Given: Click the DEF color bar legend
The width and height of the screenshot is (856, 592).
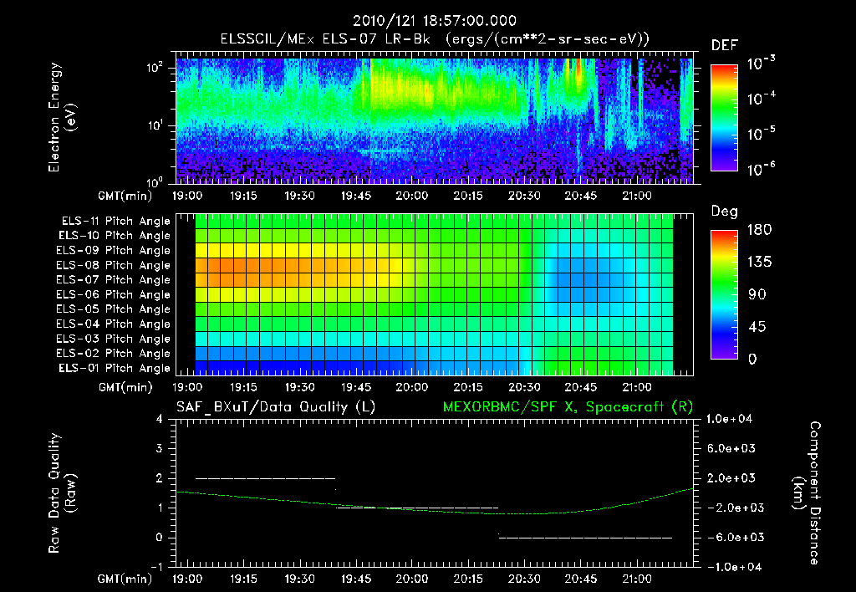Looking at the screenshot, I should [724, 118].
